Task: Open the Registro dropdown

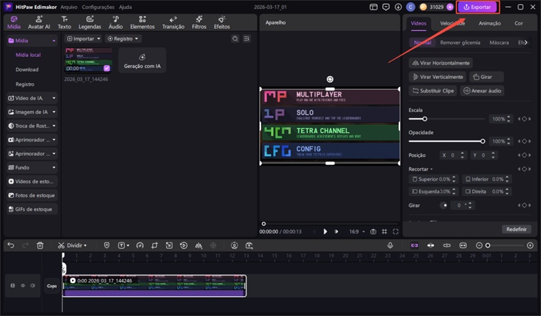Action: (123, 38)
